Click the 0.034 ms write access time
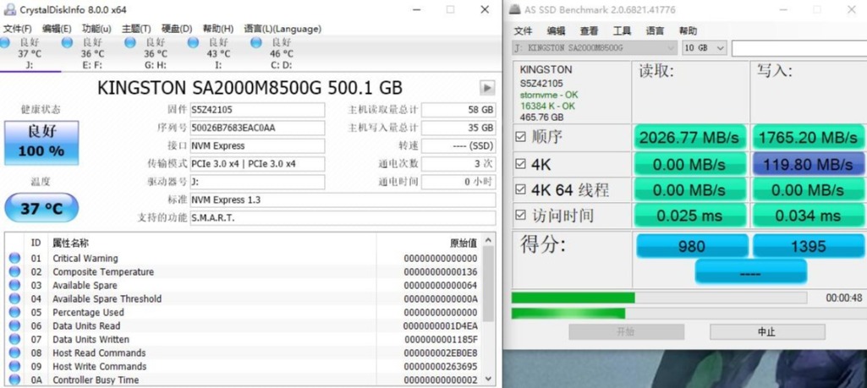Viewport: 867px width, 388px height. (809, 216)
